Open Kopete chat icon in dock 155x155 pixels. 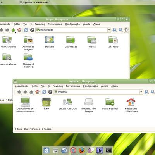coord(91,150)
